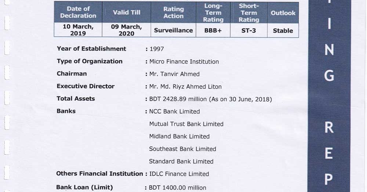This screenshot has width=367, height=192.
Task: Select the 'Outlook' column header
Action: pyautogui.click(x=283, y=13)
